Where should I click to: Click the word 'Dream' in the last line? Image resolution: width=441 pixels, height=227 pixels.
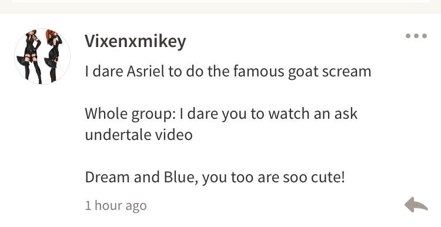[108, 177]
